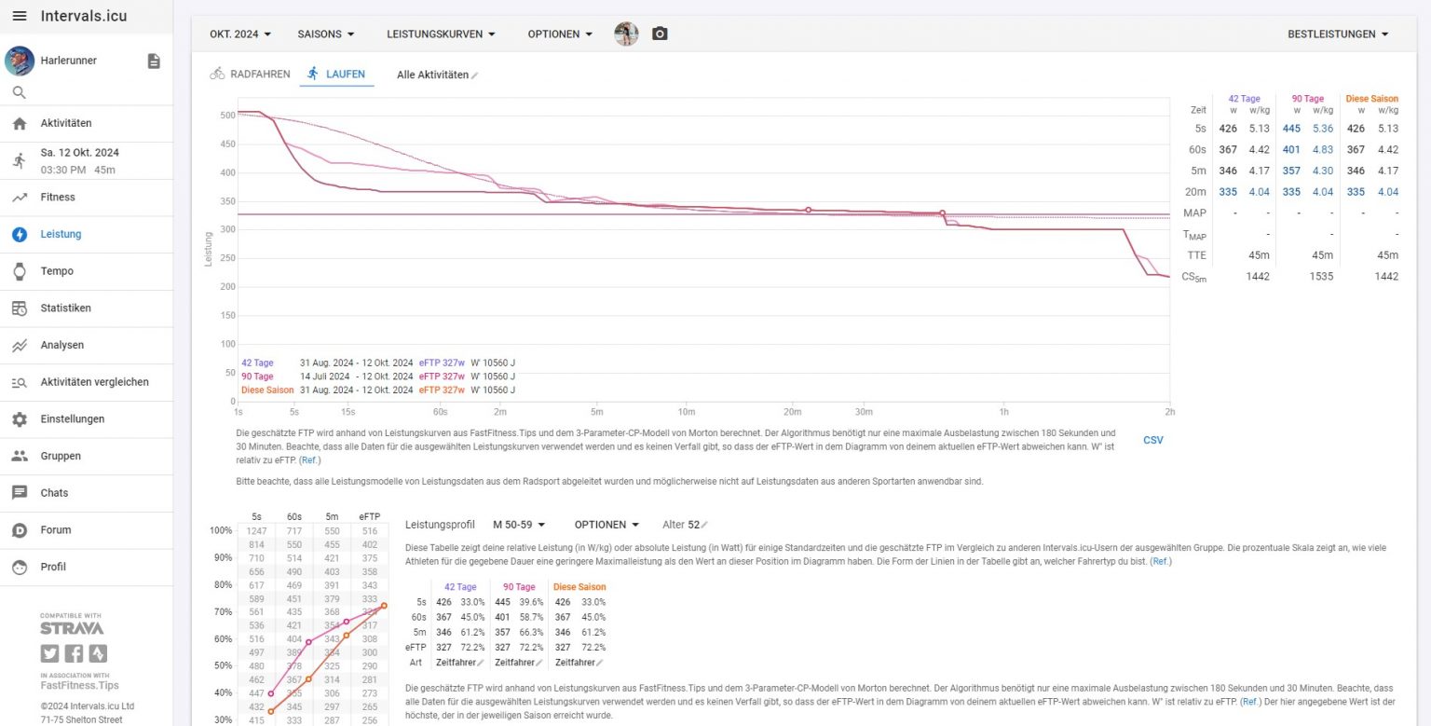Open the sidebar hamburger menu
Screen dimensions: 1431x726
pyautogui.click(x=20, y=15)
